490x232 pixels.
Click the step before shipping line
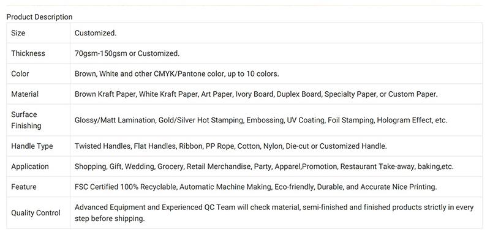coord(110,219)
